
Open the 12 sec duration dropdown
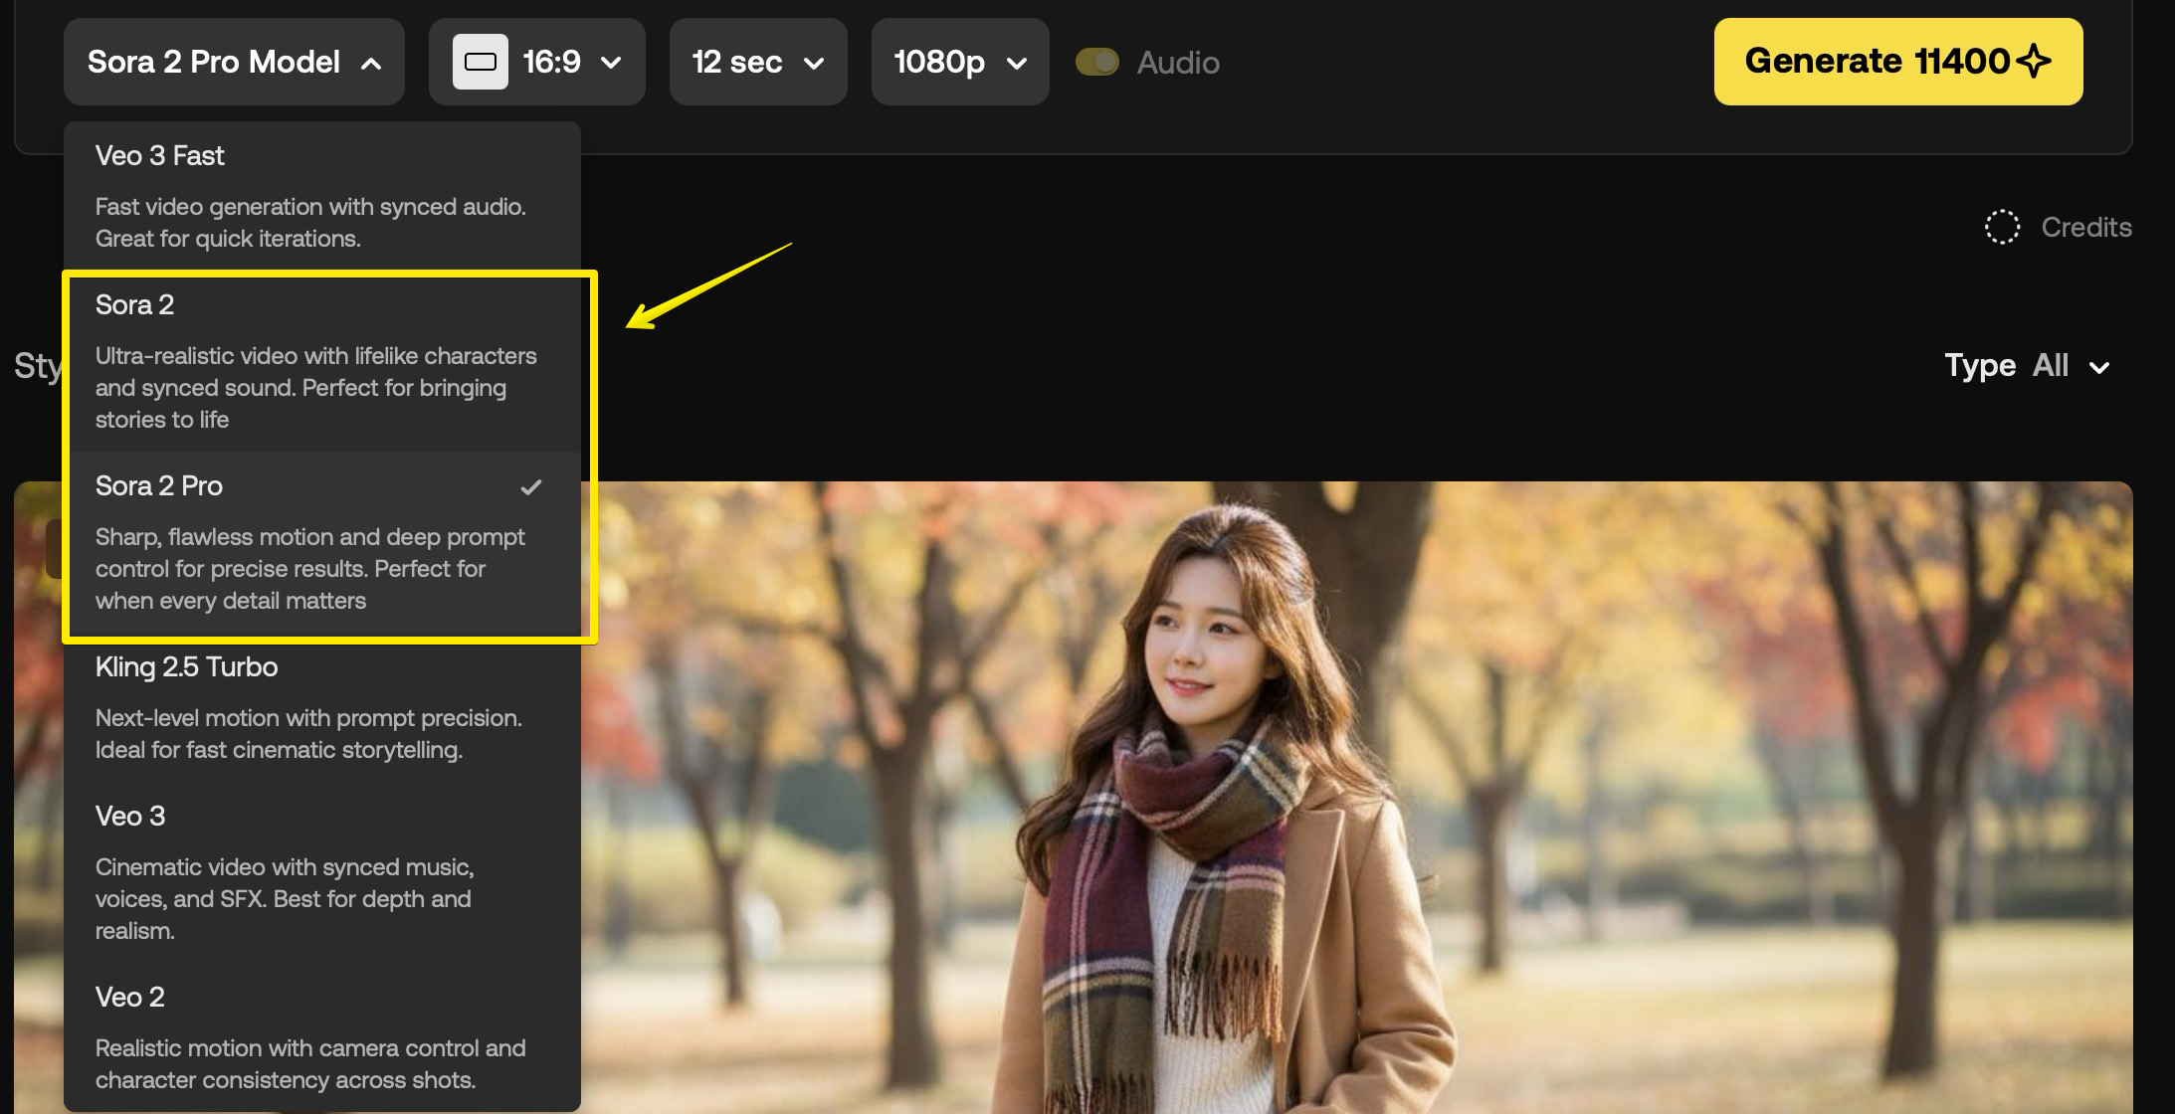point(757,62)
